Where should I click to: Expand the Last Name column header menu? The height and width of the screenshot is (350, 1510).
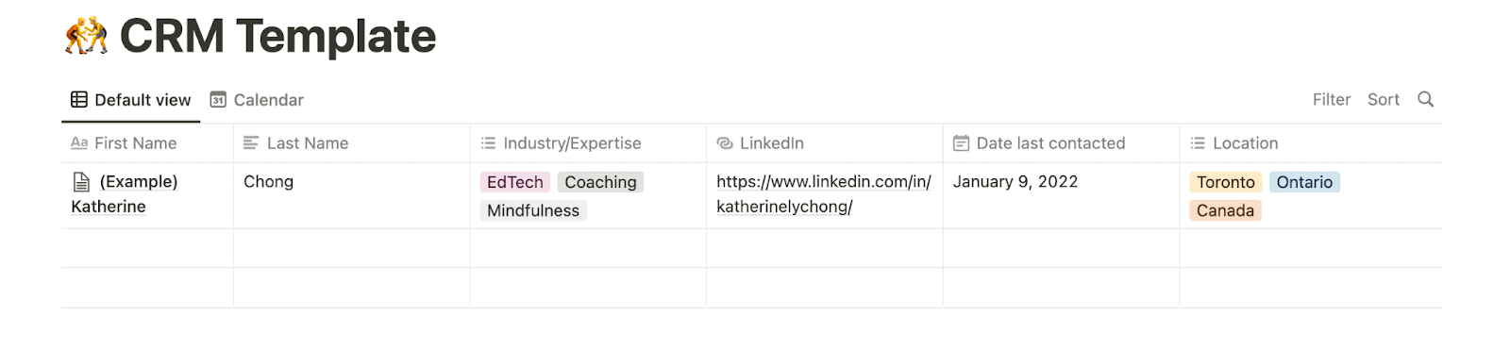click(x=352, y=143)
